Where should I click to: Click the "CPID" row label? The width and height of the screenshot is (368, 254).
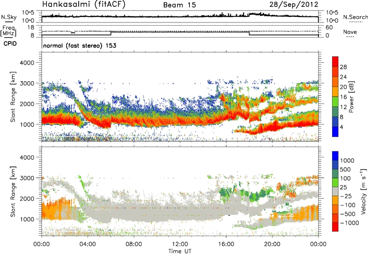[10, 44]
